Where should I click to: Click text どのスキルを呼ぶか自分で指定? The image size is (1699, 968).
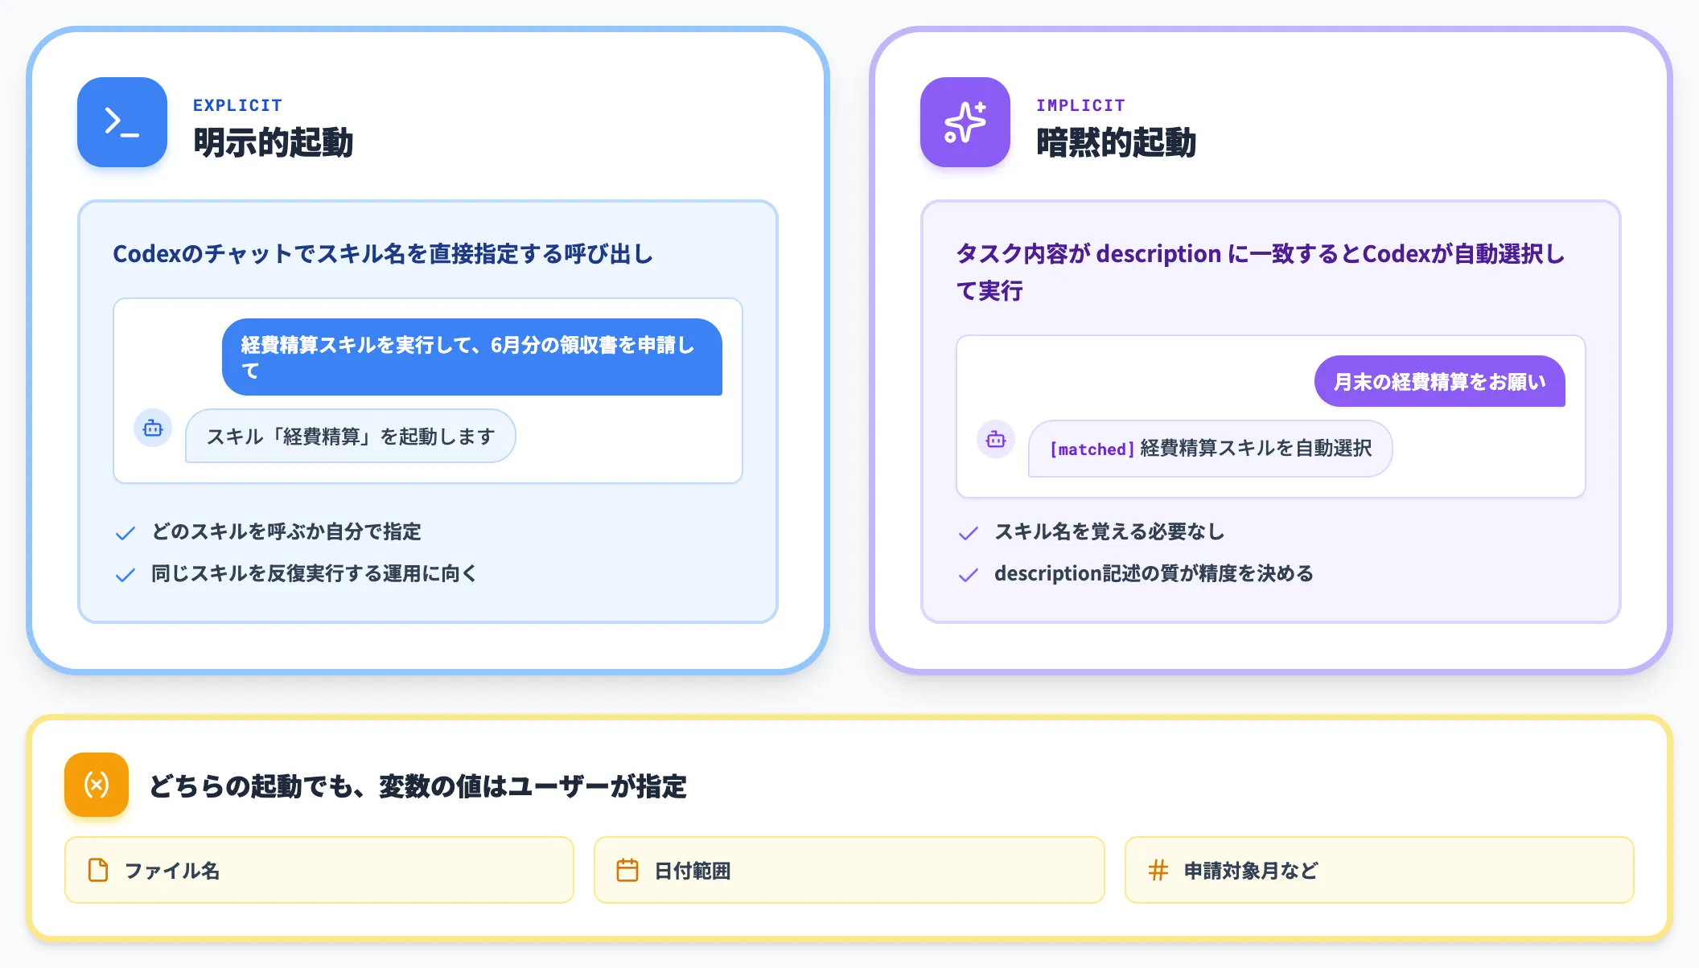[x=286, y=531]
